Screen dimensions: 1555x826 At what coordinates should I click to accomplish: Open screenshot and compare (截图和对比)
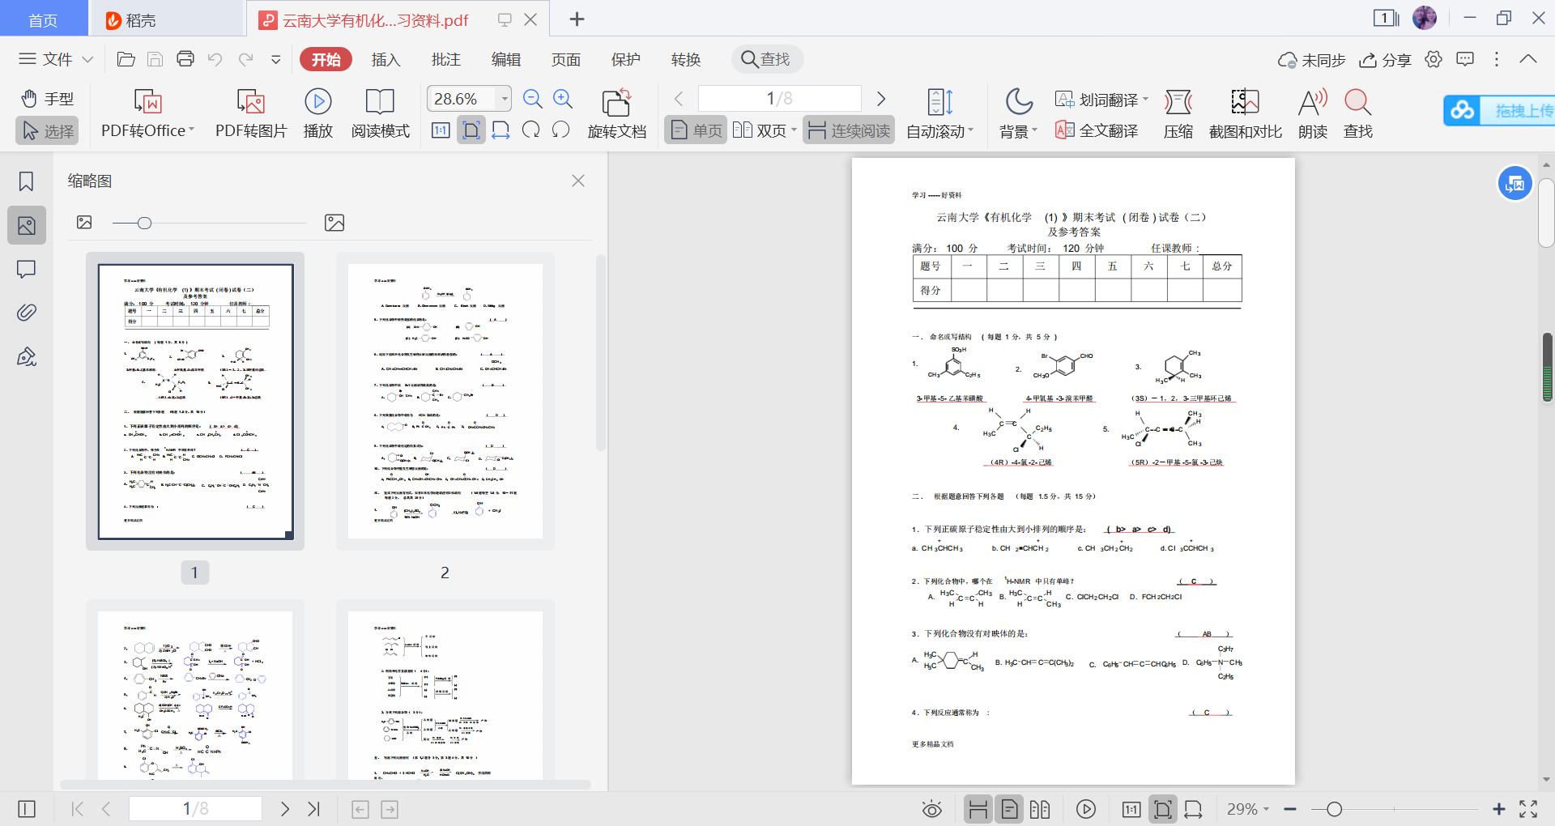tap(1245, 113)
